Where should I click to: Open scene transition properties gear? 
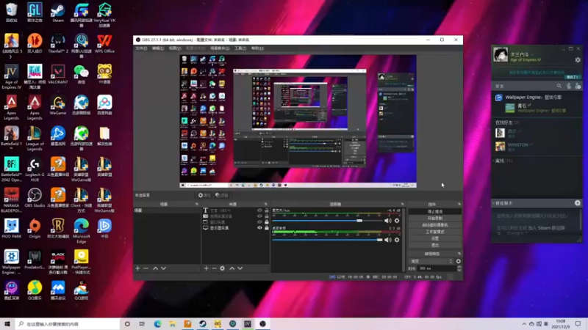458,261
